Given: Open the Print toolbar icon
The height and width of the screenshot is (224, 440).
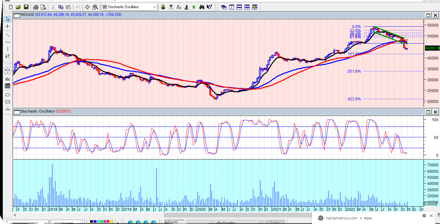Looking at the screenshot, I should pyautogui.click(x=35, y=7).
